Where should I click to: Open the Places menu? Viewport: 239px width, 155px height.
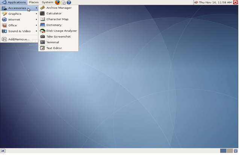point(33,2)
